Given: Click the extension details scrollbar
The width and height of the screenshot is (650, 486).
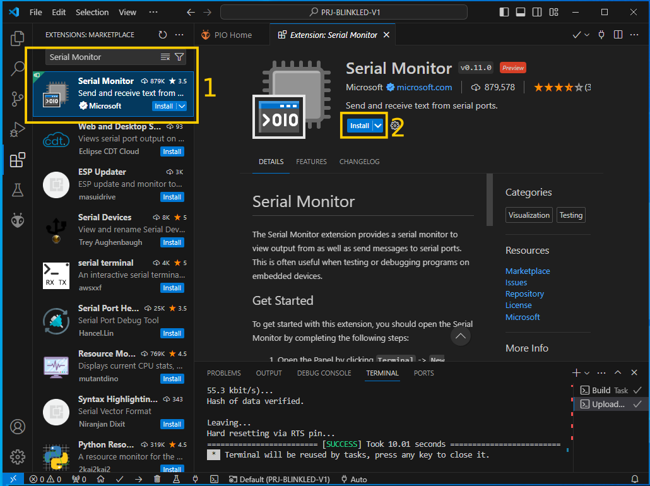Looking at the screenshot, I should coord(490,200).
